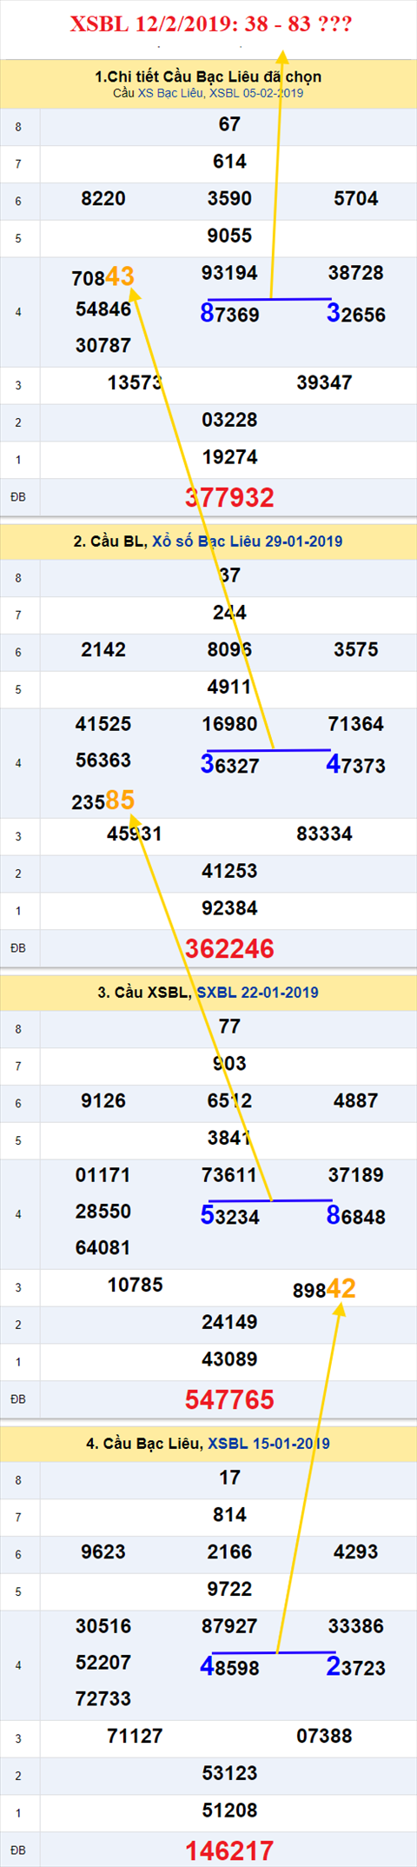Click number 86848 with blue 8
Screen dimensions: 417x1867
point(356,1216)
